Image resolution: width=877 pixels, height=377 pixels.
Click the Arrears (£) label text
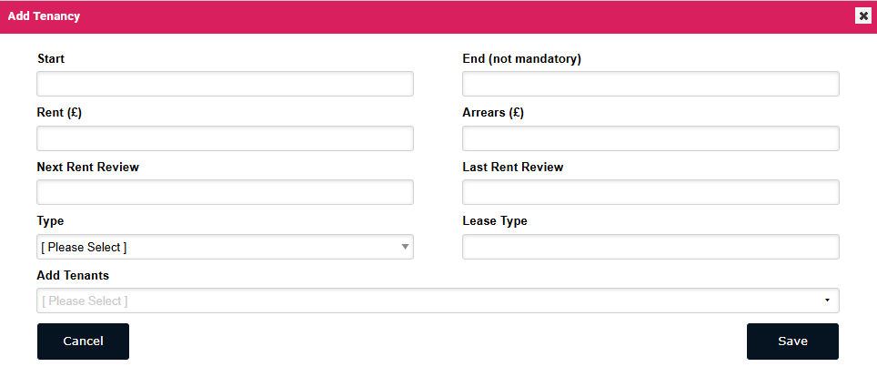(x=493, y=113)
